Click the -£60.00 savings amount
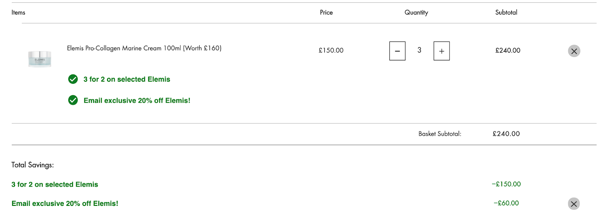This screenshot has width=605, height=221. [x=506, y=203]
